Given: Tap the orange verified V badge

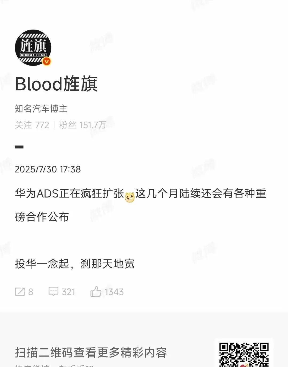Looking at the screenshot, I should tap(47, 62).
